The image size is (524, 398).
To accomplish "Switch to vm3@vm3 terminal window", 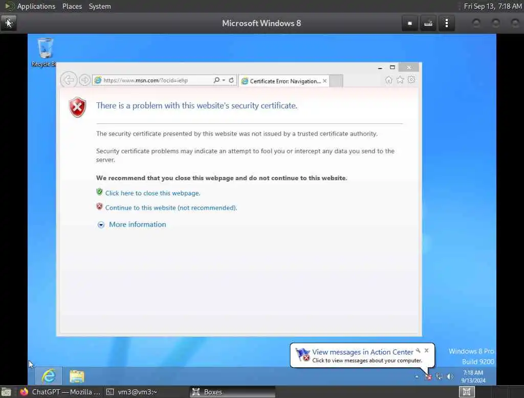I will 132,392.
